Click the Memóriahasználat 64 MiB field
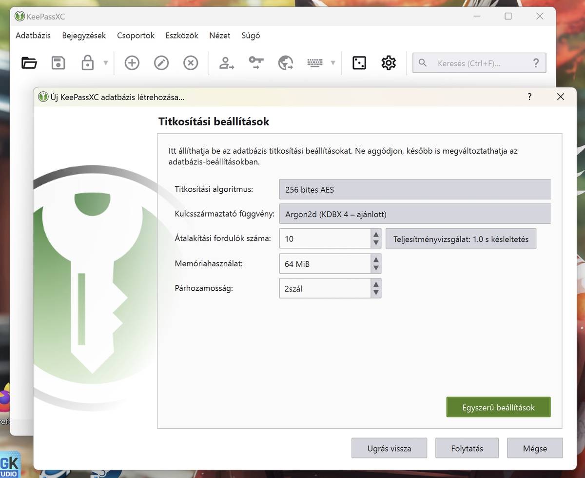Viewport: 585px width, 478px height. point(325,263)
